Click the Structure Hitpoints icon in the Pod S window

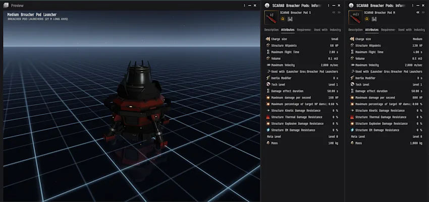pyautogui.click(x=268, y=45)
